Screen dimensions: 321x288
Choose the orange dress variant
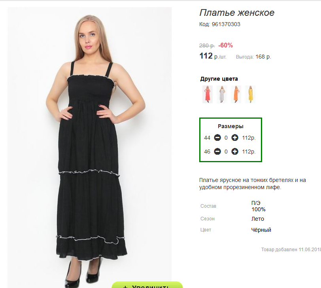coord(236,94)
